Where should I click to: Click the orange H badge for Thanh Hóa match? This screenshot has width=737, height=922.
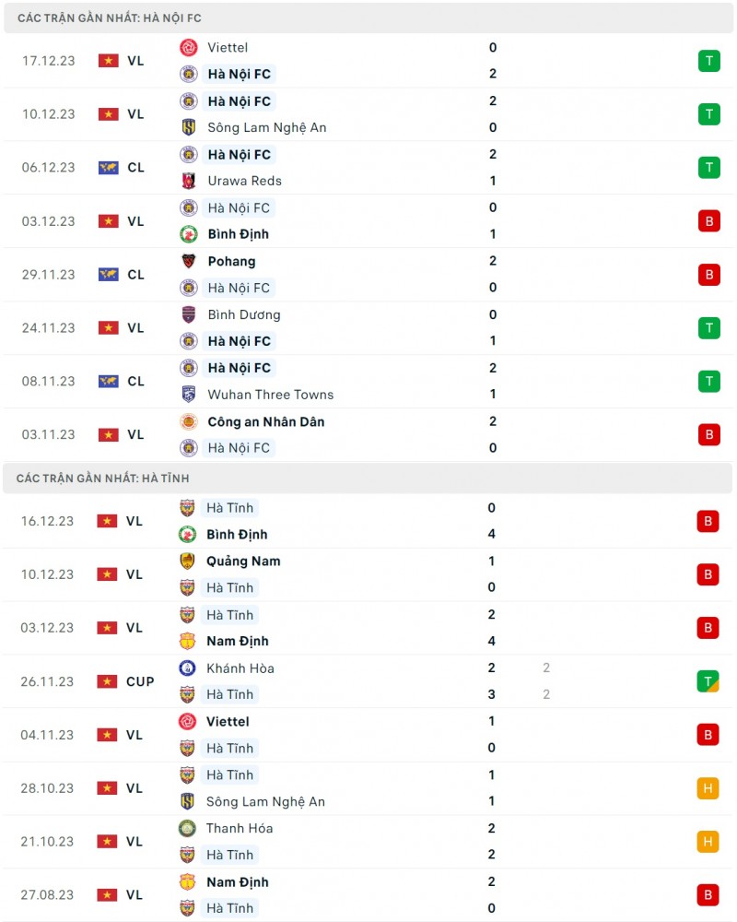(708, 842)
